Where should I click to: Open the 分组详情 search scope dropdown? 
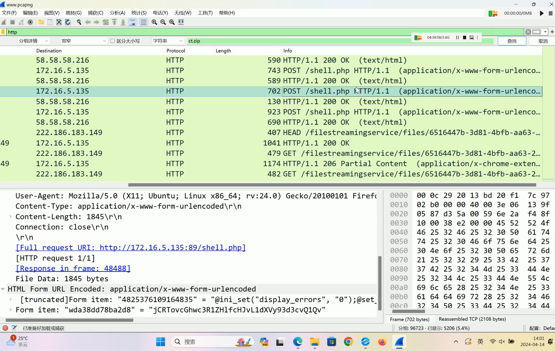click(x=33, y=41)
